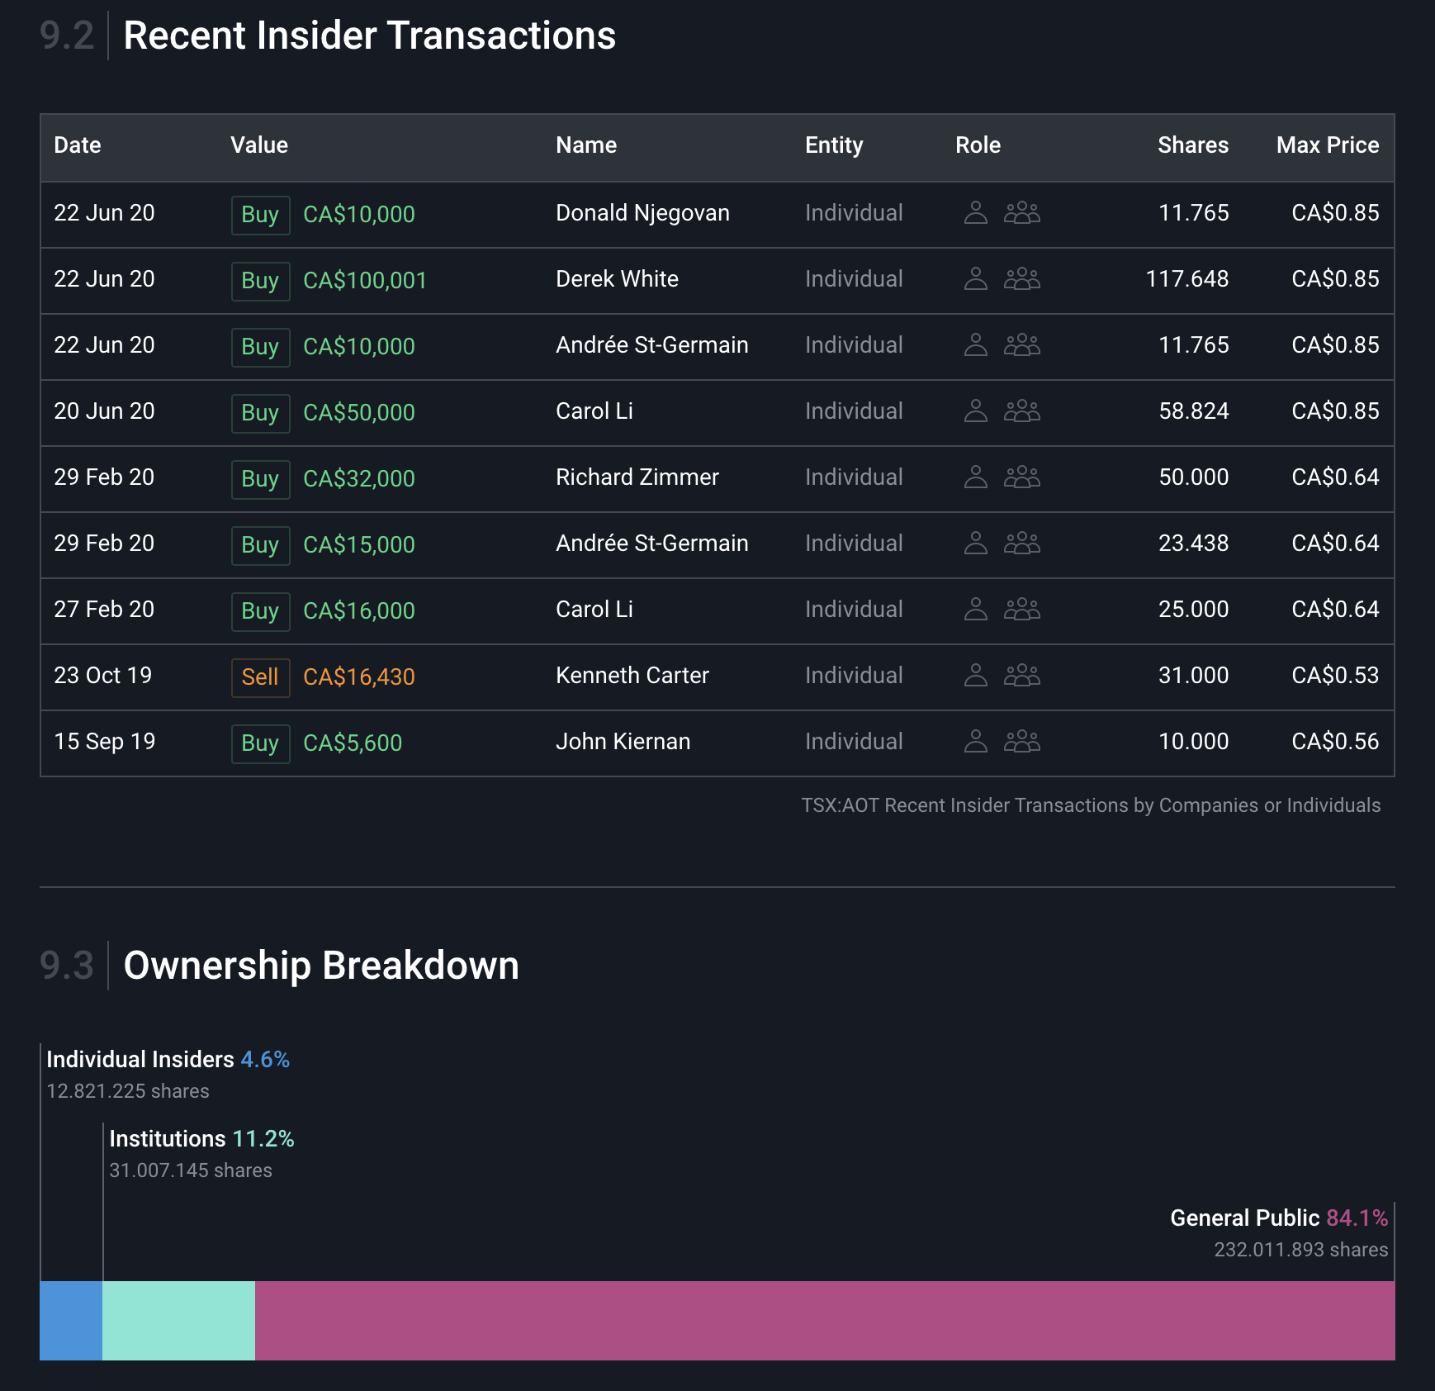Click single-person icon in Andrée St-Germain's 29 Feb row
The width and height of the screenshot is (1435, 1391).
click(976, 544)
